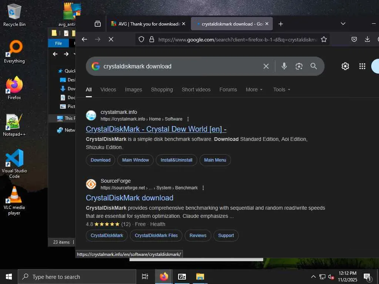The image size is (379, 284).
Task: Select Videos search filter
Action: [108, 89]
